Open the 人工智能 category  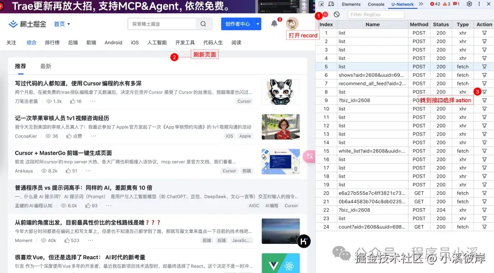click(x=157, y=42)
